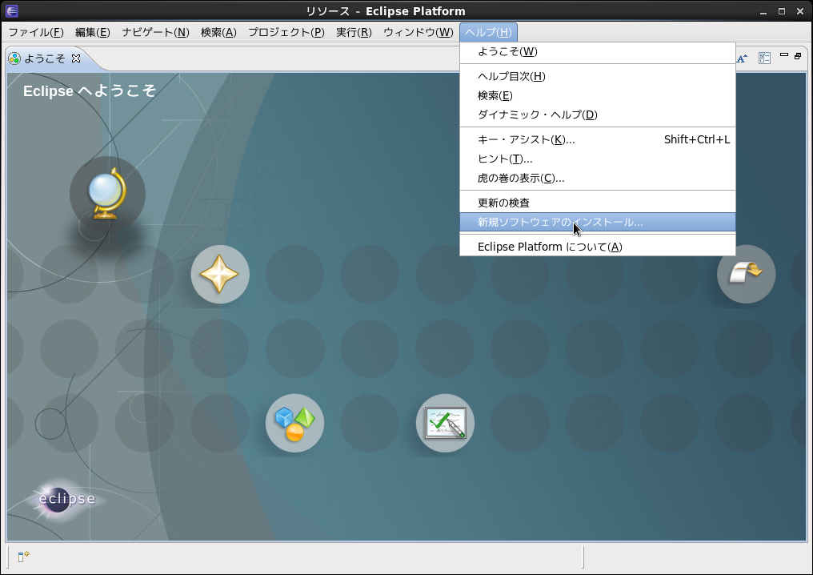Viewport: 813px width, 575px height.
Task: Select 虎の巻の表示(C)... entry
Action: 597,178
